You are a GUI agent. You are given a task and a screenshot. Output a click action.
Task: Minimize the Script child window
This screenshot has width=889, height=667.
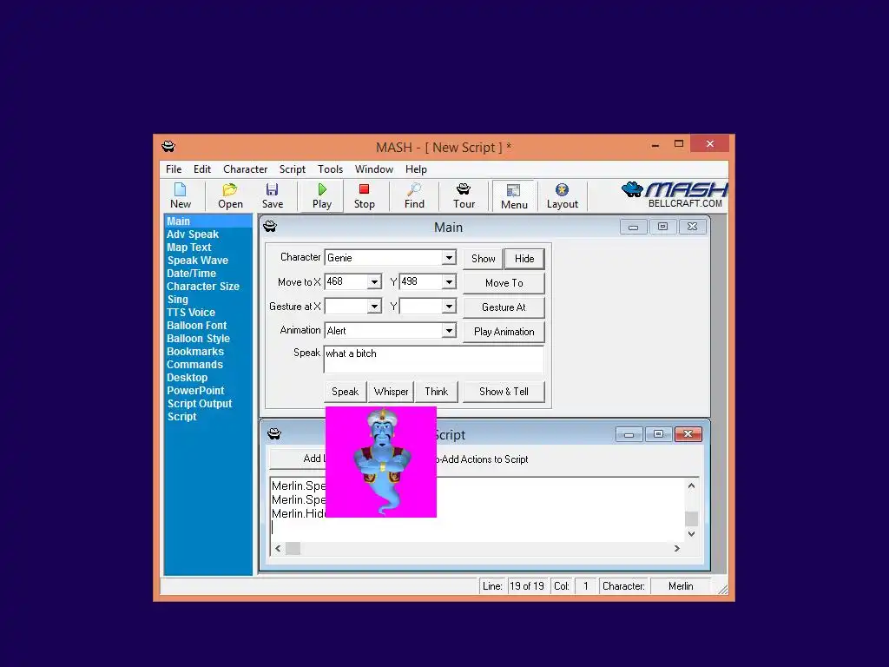629,434
